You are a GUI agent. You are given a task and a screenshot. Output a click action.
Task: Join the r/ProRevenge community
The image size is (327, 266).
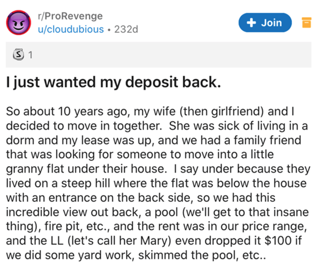265,23
